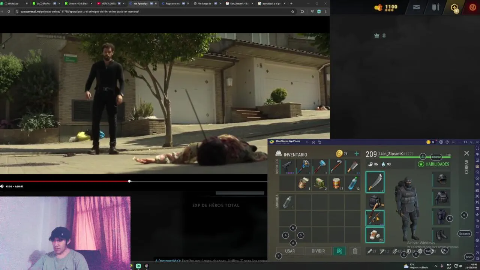Open the equipped backpack slot
Screen dimensions: 480x270
tap(375, 202)
